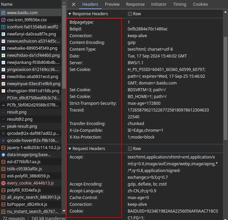Click image icon of yingxiaoicon-612169cc36 request
Image resolution: width=228 pixels, height=220 pixels.
point(3,70)
